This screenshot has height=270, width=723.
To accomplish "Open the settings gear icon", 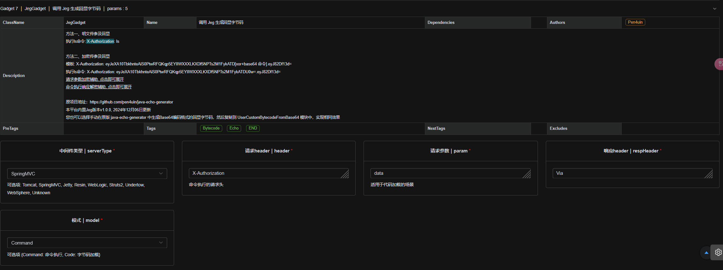I will coord(718,252).
